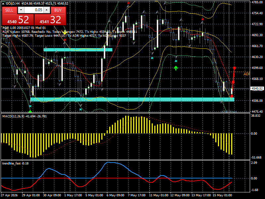Click trendline_fast -0.18 indicator label
This screenshot has height=199, width=265.
click(15, 163)
